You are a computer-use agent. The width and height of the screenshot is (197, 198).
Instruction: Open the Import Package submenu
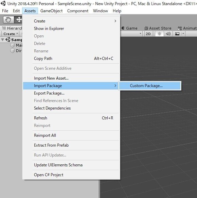pos(71,86)
